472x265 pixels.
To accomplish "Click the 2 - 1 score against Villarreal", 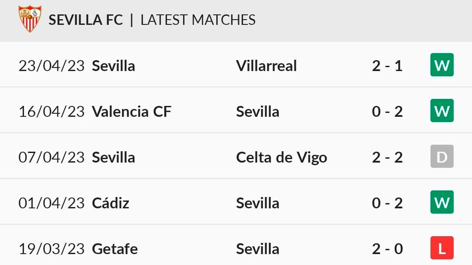I will (x=387, y=66).
